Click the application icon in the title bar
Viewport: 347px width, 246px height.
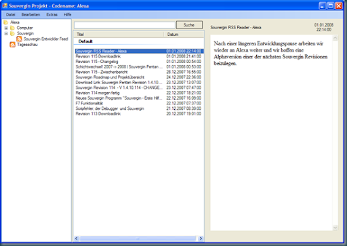(x=5, y=5)
